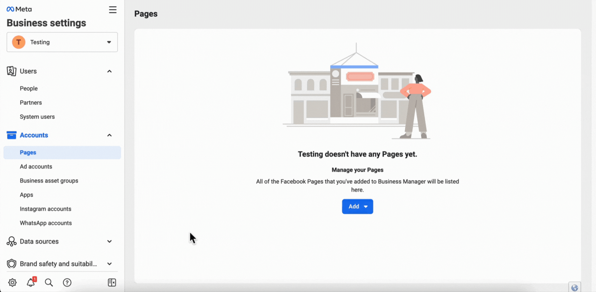The image size is (596, 292).
Task: Click the blue Add button
Action: (358, 206)
